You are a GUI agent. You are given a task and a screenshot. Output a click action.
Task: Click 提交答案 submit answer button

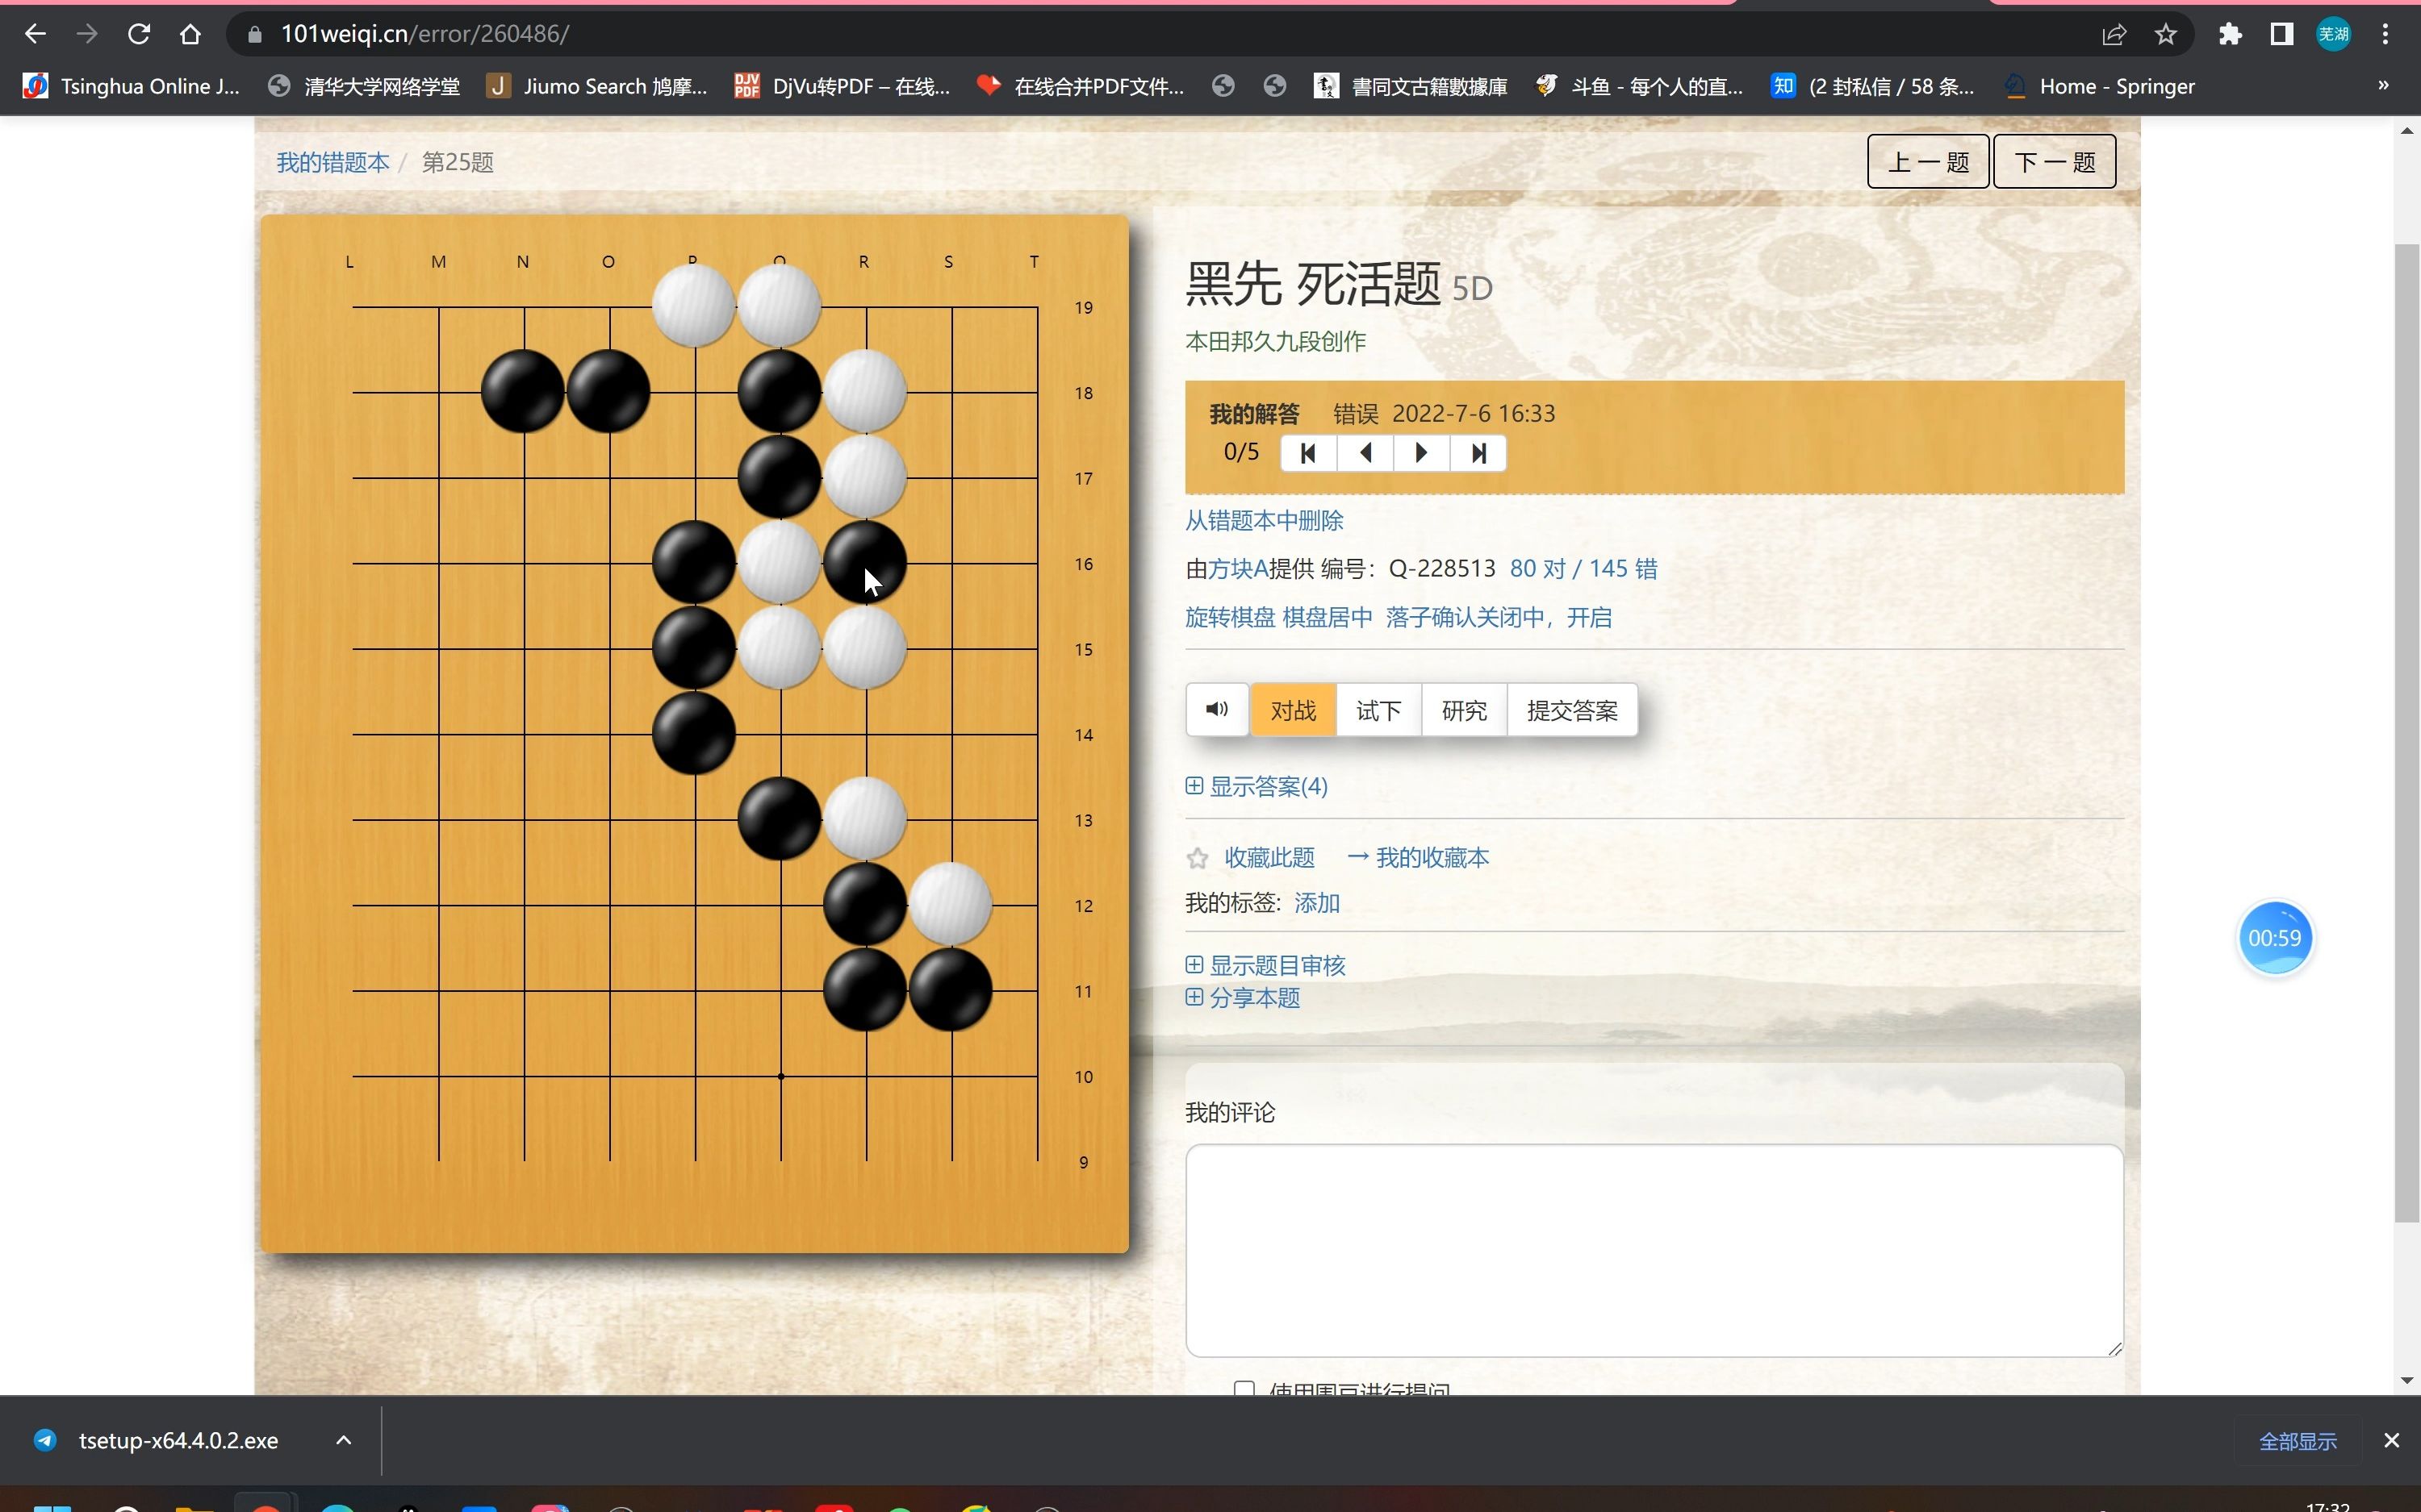point(1570,709)
